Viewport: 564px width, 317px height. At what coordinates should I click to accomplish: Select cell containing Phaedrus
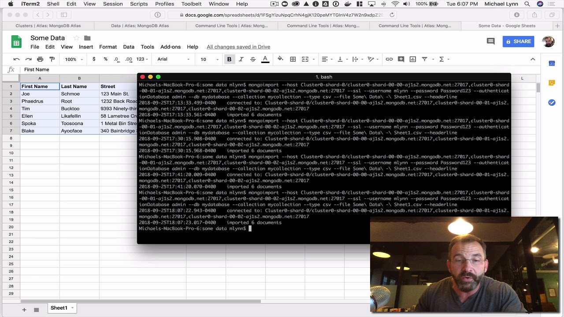click(x=40, y=101)
